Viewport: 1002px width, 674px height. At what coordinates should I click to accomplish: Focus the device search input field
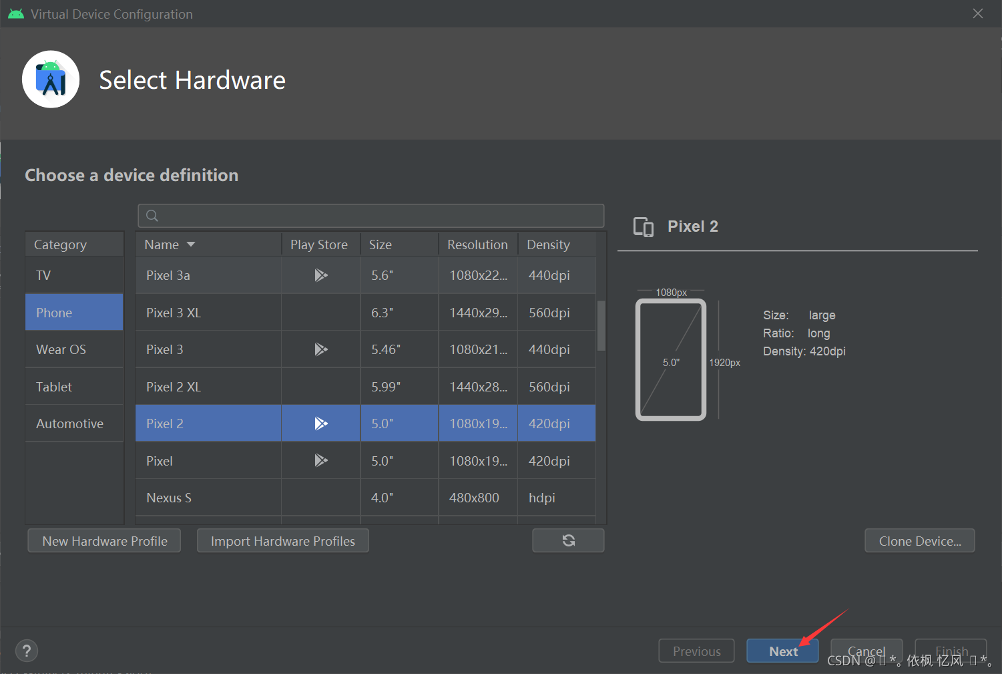371,216
